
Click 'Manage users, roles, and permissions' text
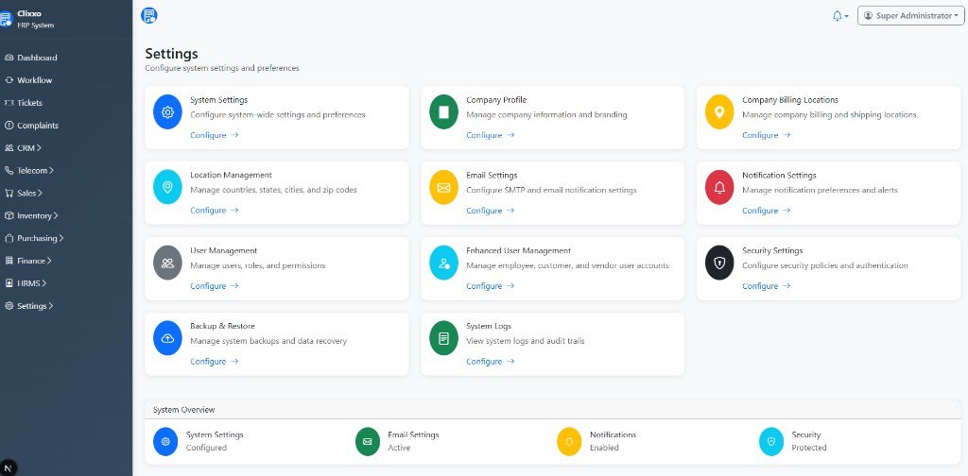point(257,265)
